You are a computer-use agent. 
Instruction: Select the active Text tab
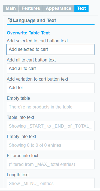[81, 8]
